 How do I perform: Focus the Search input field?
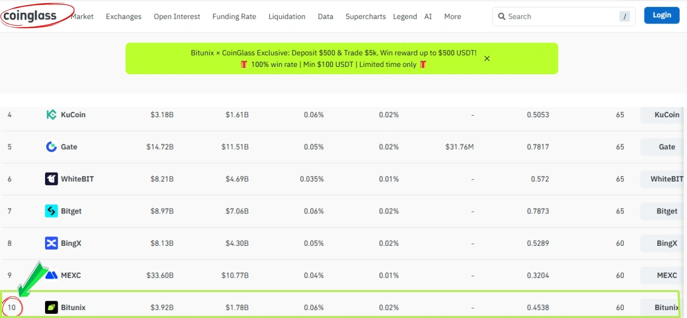point(564,17)
